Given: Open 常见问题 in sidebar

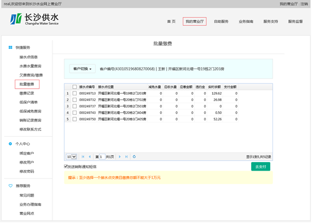Looking at the screenshot, I should [27, 195].
